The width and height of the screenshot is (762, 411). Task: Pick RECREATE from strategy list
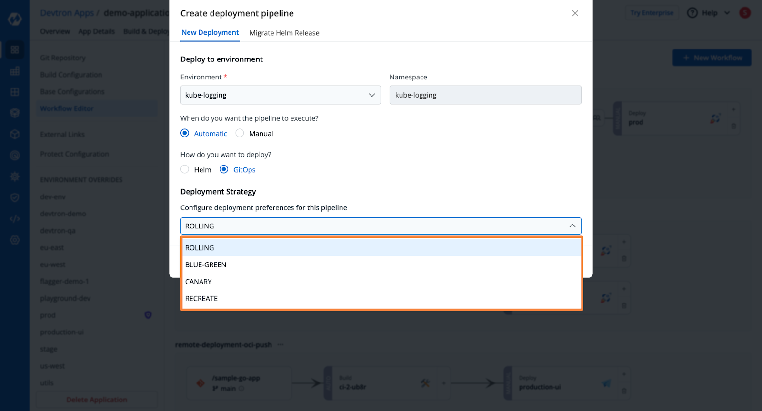[x=381, y=299]
